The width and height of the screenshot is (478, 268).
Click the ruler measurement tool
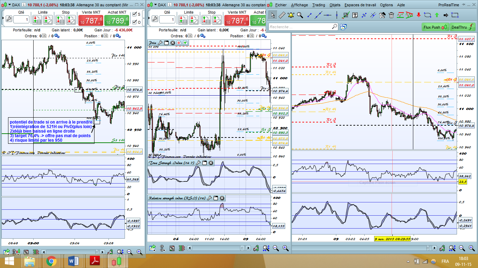pyautogui.click(x=282, y=15)
